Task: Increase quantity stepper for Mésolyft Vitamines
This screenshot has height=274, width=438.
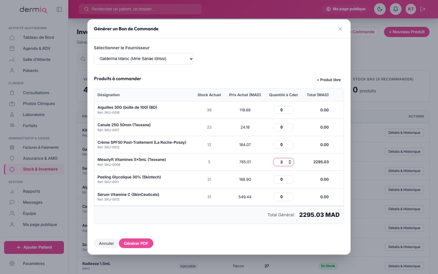Action: click(290, 161)
